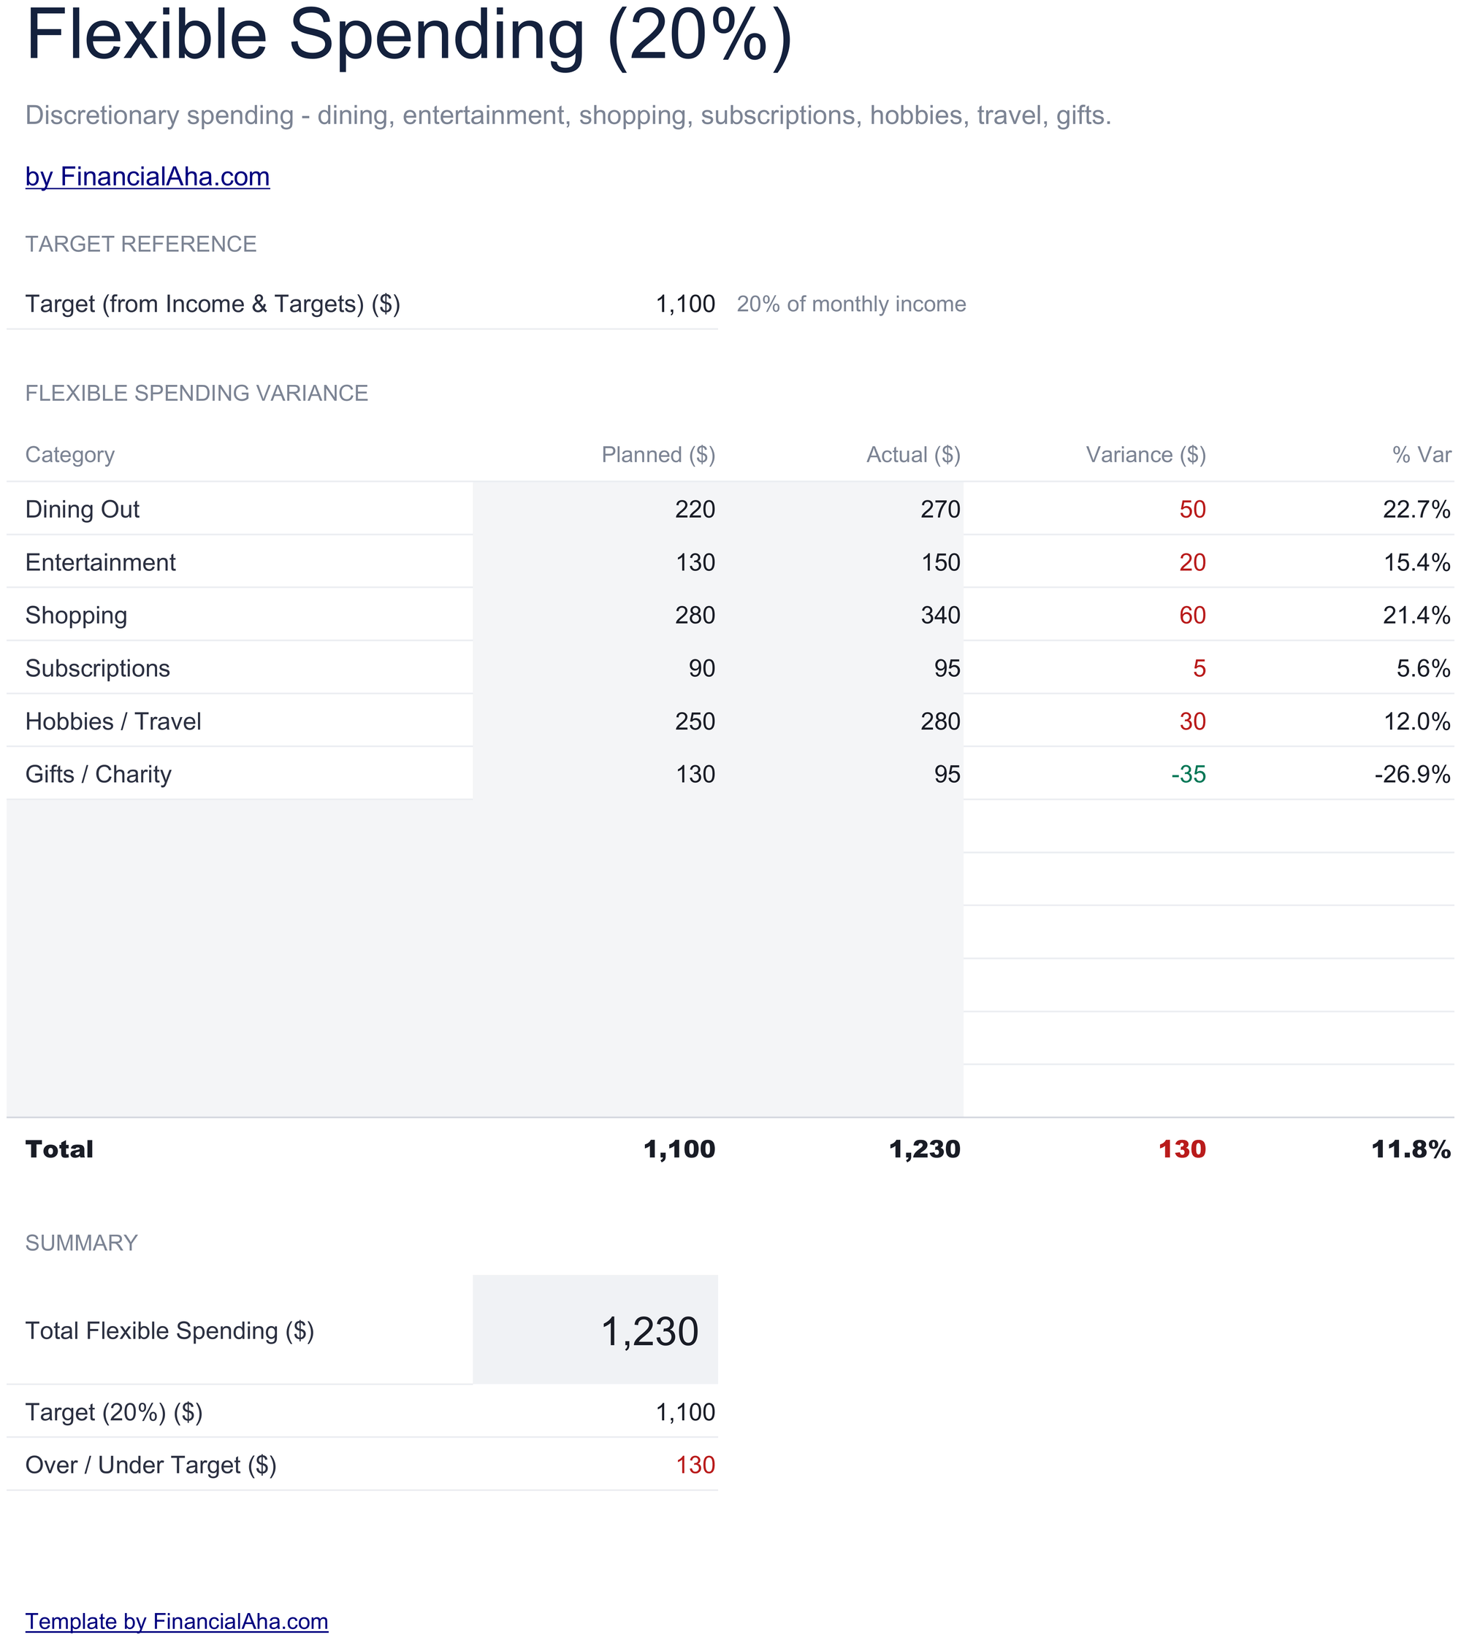Click the Total % Var 11.8%
The width and height of the screenshot is (1461, 1640).
pos(1411,1149)
